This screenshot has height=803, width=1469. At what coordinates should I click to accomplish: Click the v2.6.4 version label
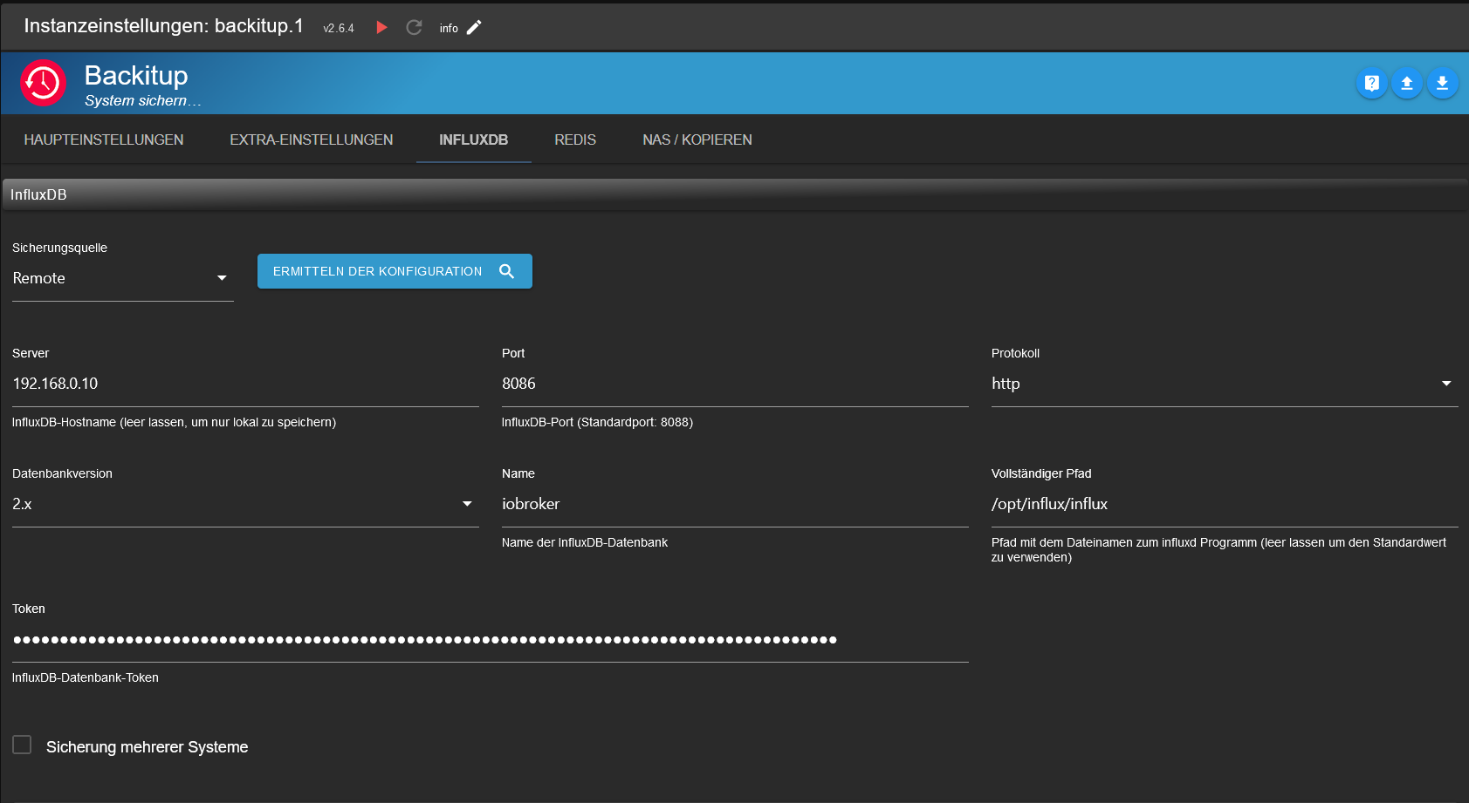[x=339, y=29]
